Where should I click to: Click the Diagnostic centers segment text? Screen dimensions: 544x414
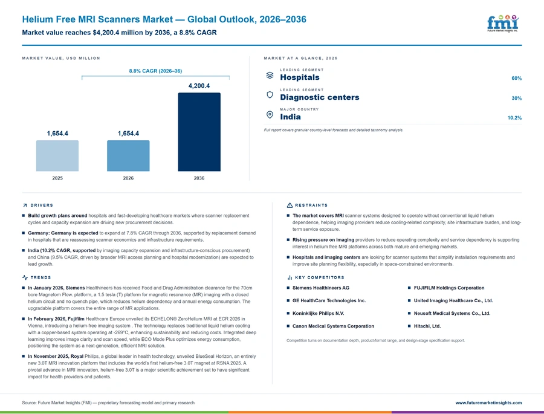point(320,97)
